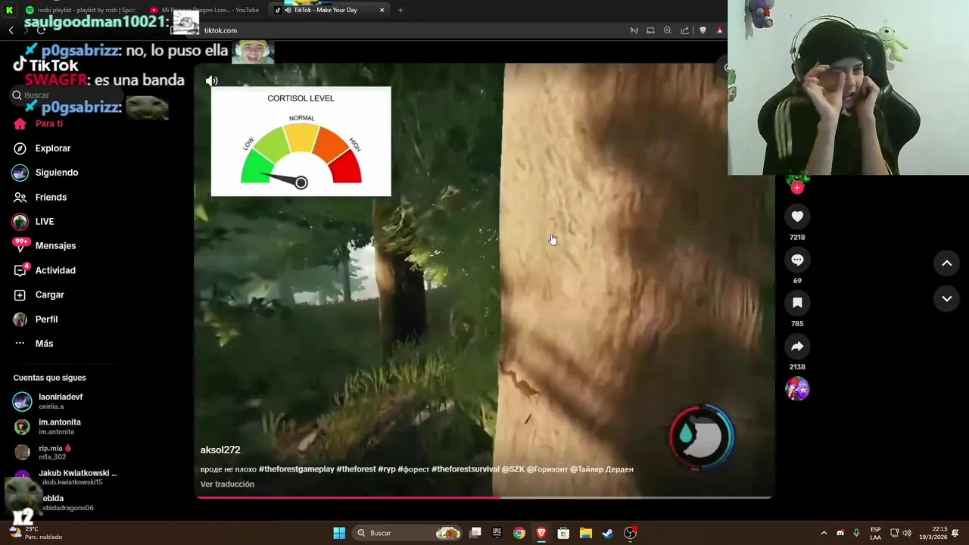Open the rip.mia followed account
Viewport: 969px width, 545px height.
tap(43, 452)
